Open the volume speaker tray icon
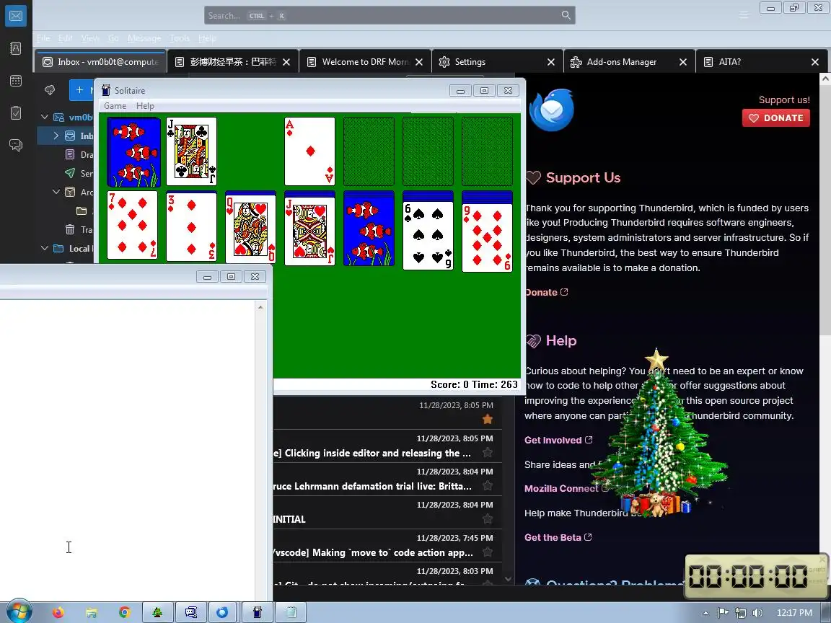831x623 pixels. point(757,612)
